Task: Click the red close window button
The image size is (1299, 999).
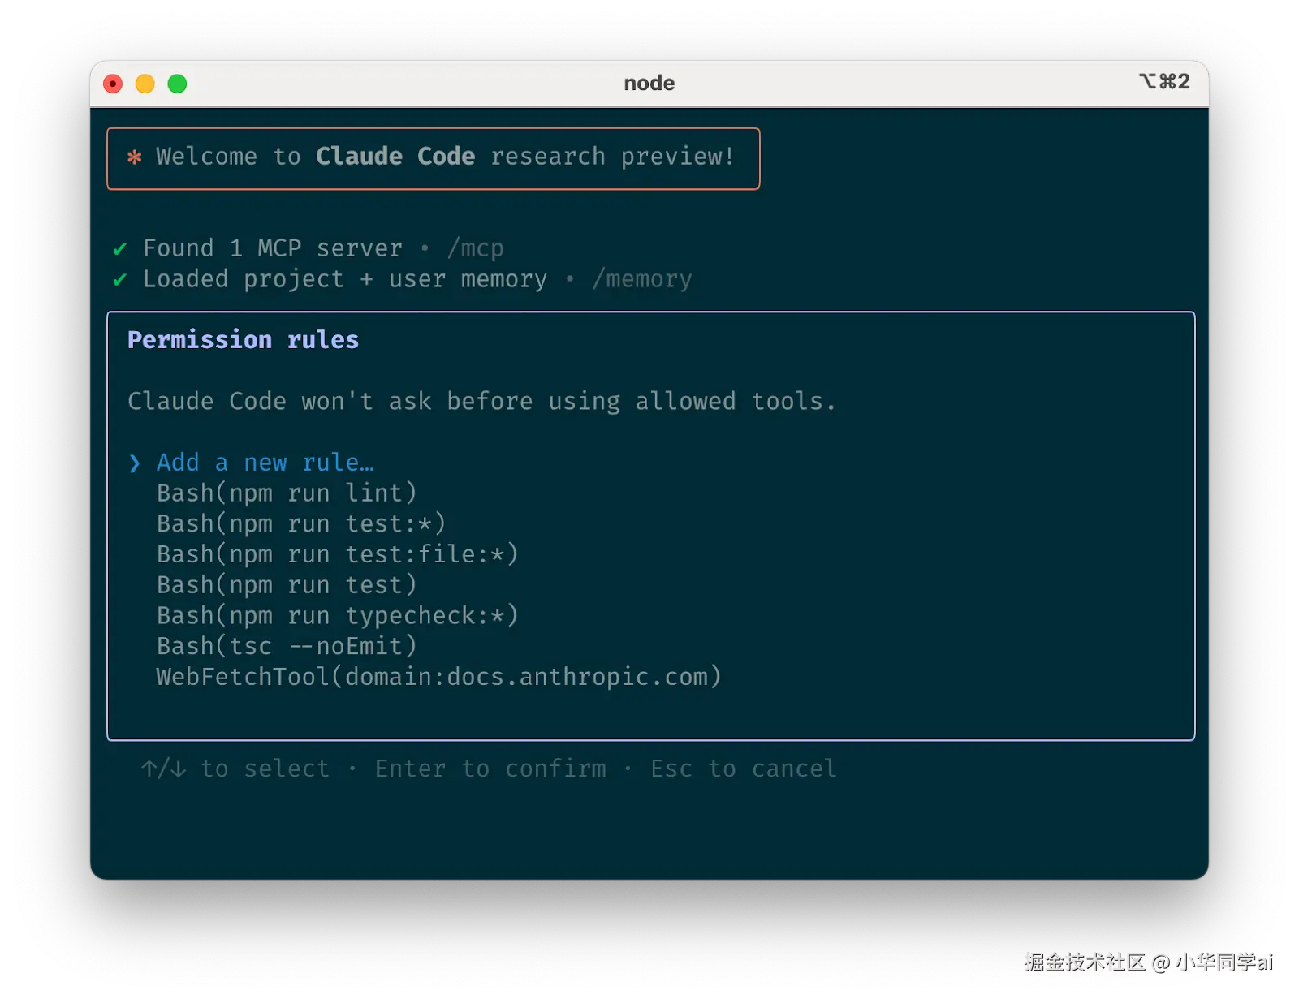Action: click(x=113, y=84)
